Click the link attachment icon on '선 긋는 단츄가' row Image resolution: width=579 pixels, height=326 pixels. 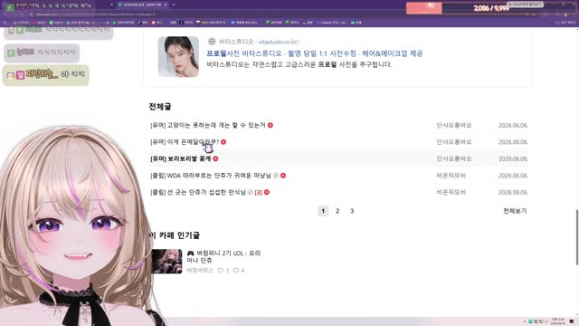251,192
